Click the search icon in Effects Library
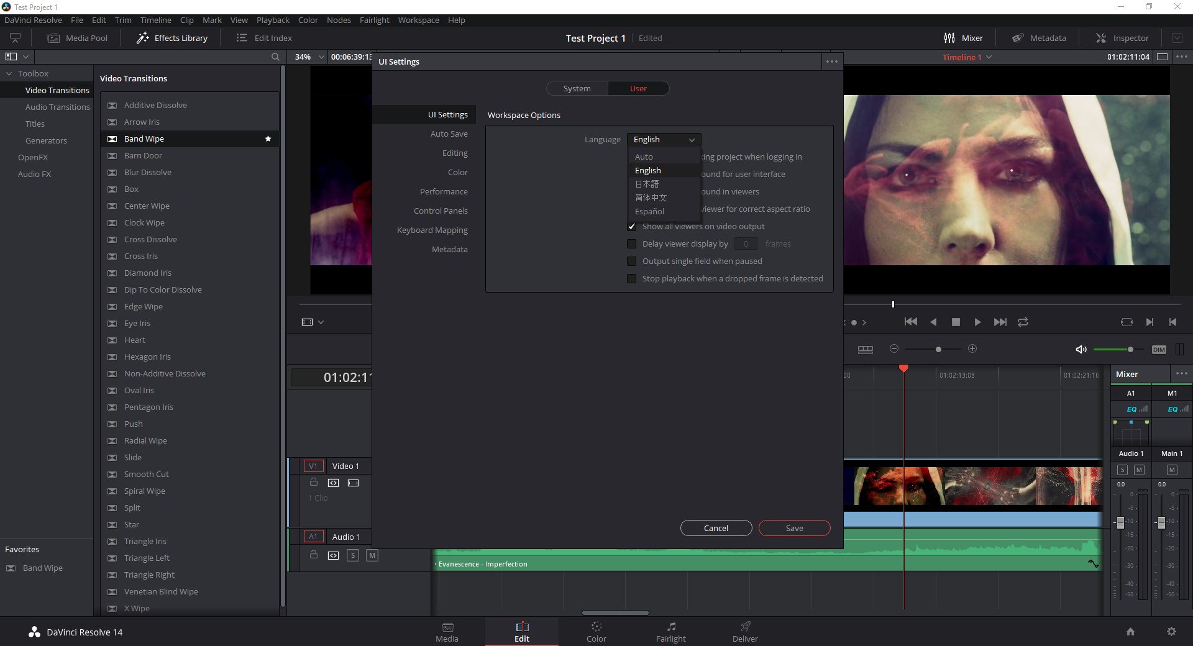 click(x=275, y=57)
